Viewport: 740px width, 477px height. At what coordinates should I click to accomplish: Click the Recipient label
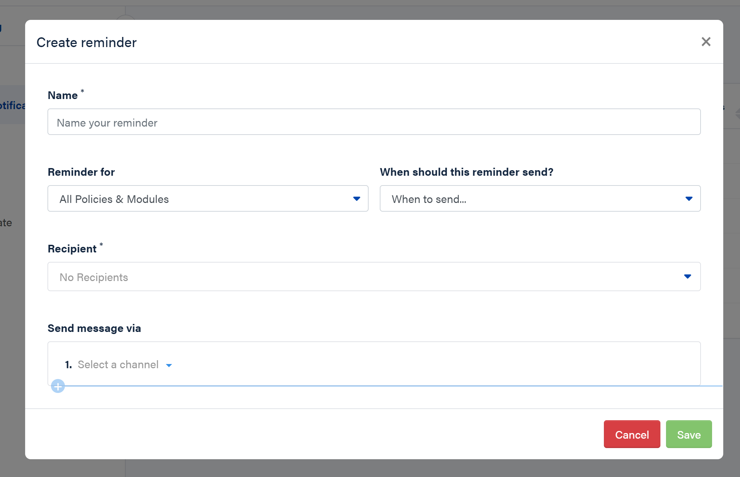coord(72,248)
